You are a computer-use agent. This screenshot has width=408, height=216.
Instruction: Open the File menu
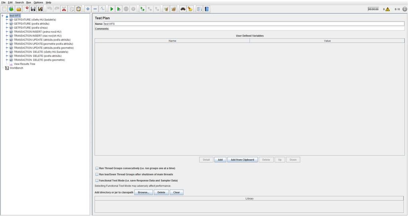[3, 3]
